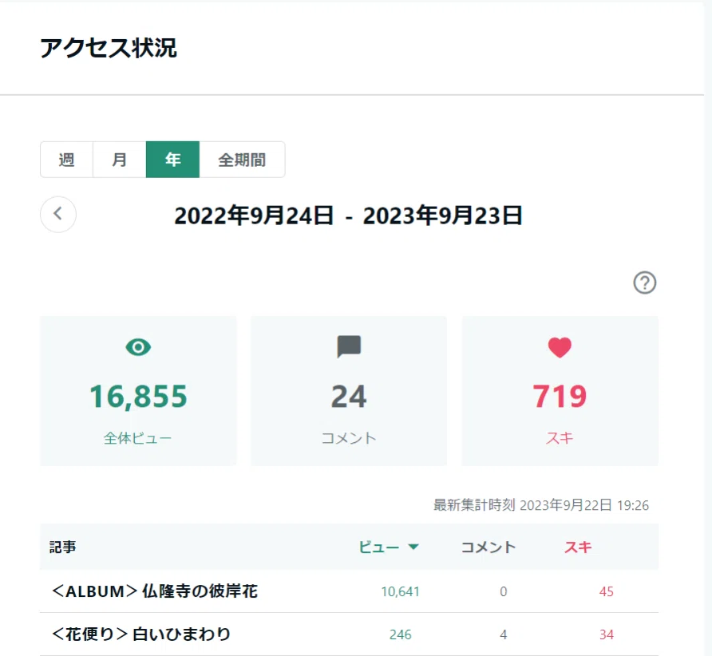Click the comment speech bubble icon
The height and width of the screenshot is (656, 712).
[349, 347]
